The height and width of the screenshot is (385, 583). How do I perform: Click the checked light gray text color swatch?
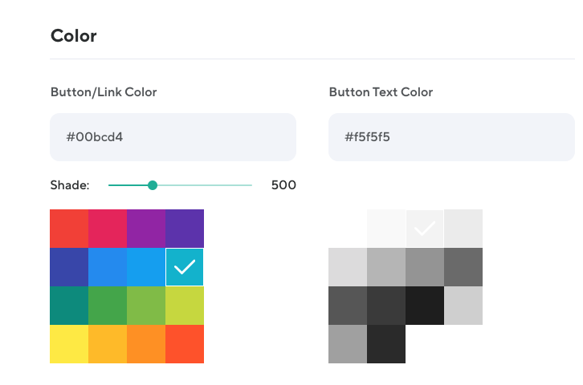point(425,229)
